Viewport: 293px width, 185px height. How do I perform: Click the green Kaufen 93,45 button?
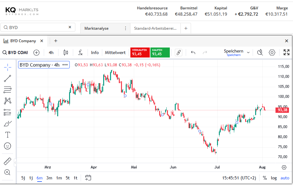(x=160, y=52)
